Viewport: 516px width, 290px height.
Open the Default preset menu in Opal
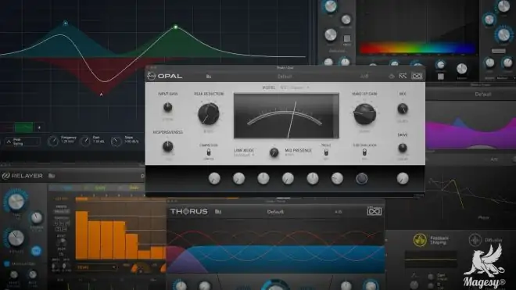[x=285, y=77]
